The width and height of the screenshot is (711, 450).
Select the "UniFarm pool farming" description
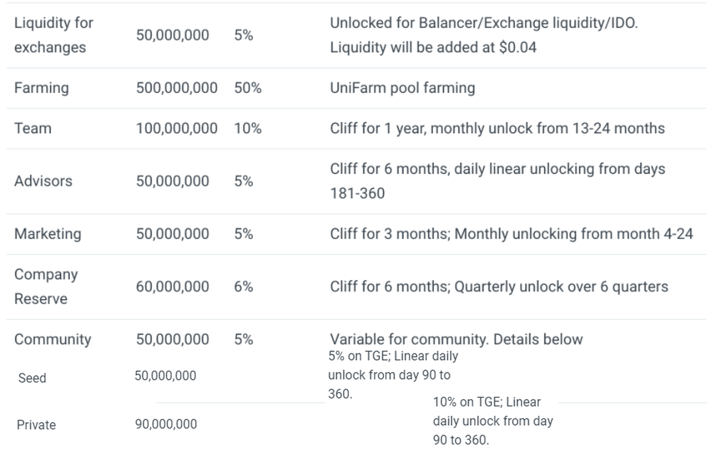click(402, 88)
